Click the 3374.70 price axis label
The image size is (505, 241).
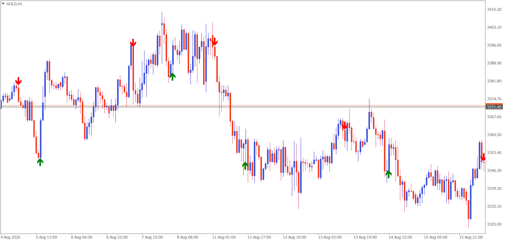click(494, 99)
